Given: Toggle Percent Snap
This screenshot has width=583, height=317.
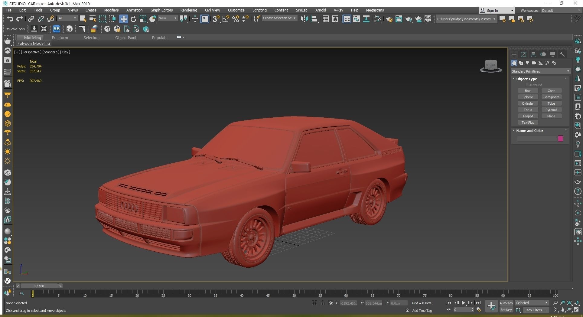Looking at the screenshot, I should point(236,19).
